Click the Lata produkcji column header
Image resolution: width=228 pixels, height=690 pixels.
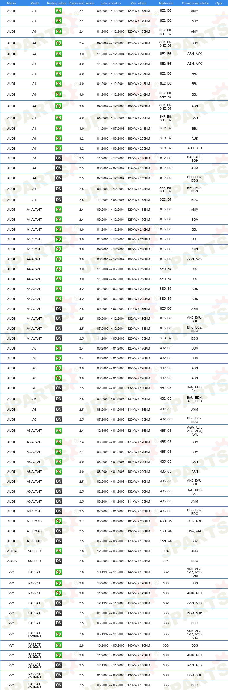click(111, 3)
